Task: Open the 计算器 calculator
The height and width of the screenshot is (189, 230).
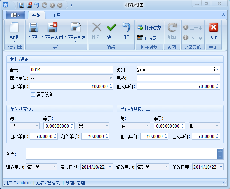Action: pyautogui.click(x=147, y=38)
